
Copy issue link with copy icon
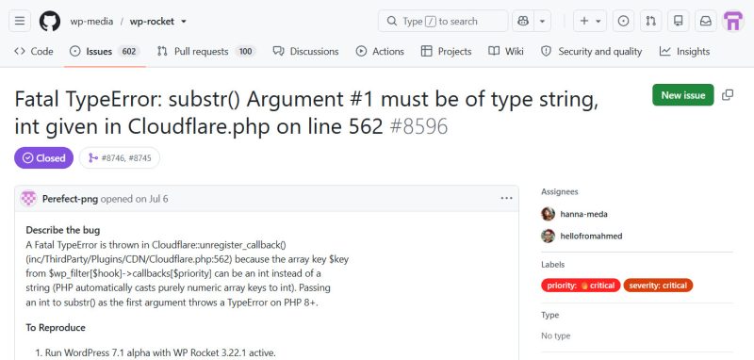(x=728, y=95)
